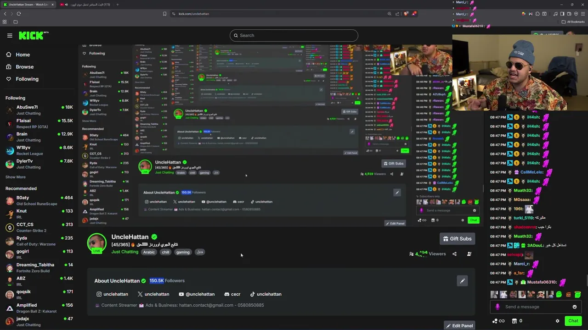
Task: Click the bookmark icon in the address bar
Action: 164,14
